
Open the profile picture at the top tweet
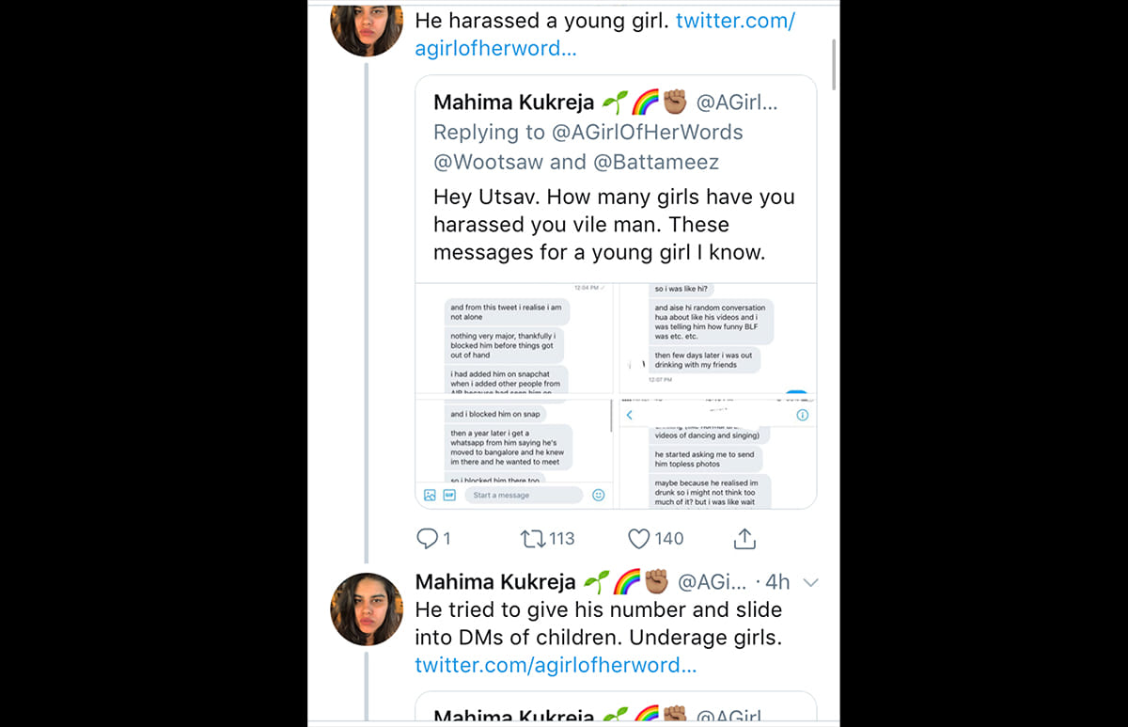tap(367, 28)
